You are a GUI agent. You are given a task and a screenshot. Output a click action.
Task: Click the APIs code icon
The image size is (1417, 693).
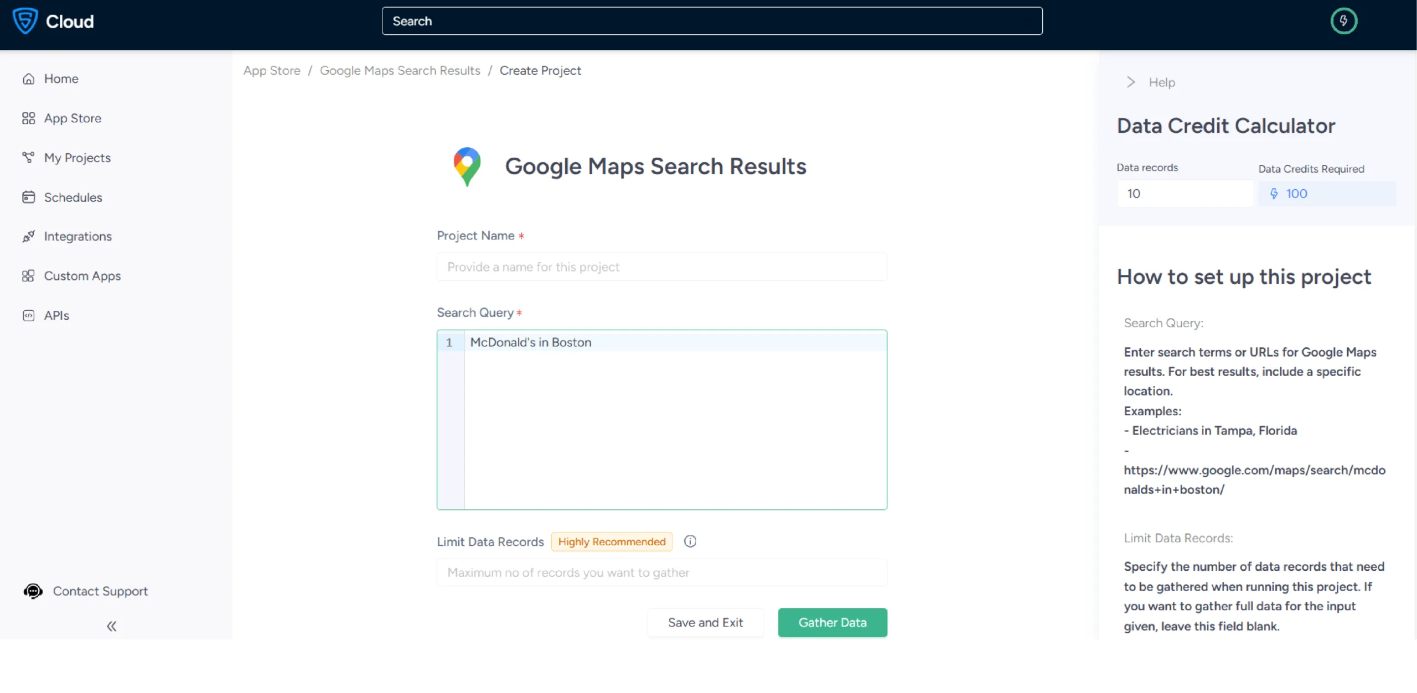coord(29,315)
